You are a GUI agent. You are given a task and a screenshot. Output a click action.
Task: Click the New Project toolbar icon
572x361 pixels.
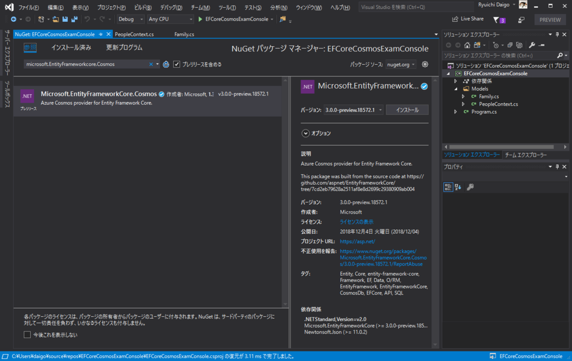tap(41, 20)
